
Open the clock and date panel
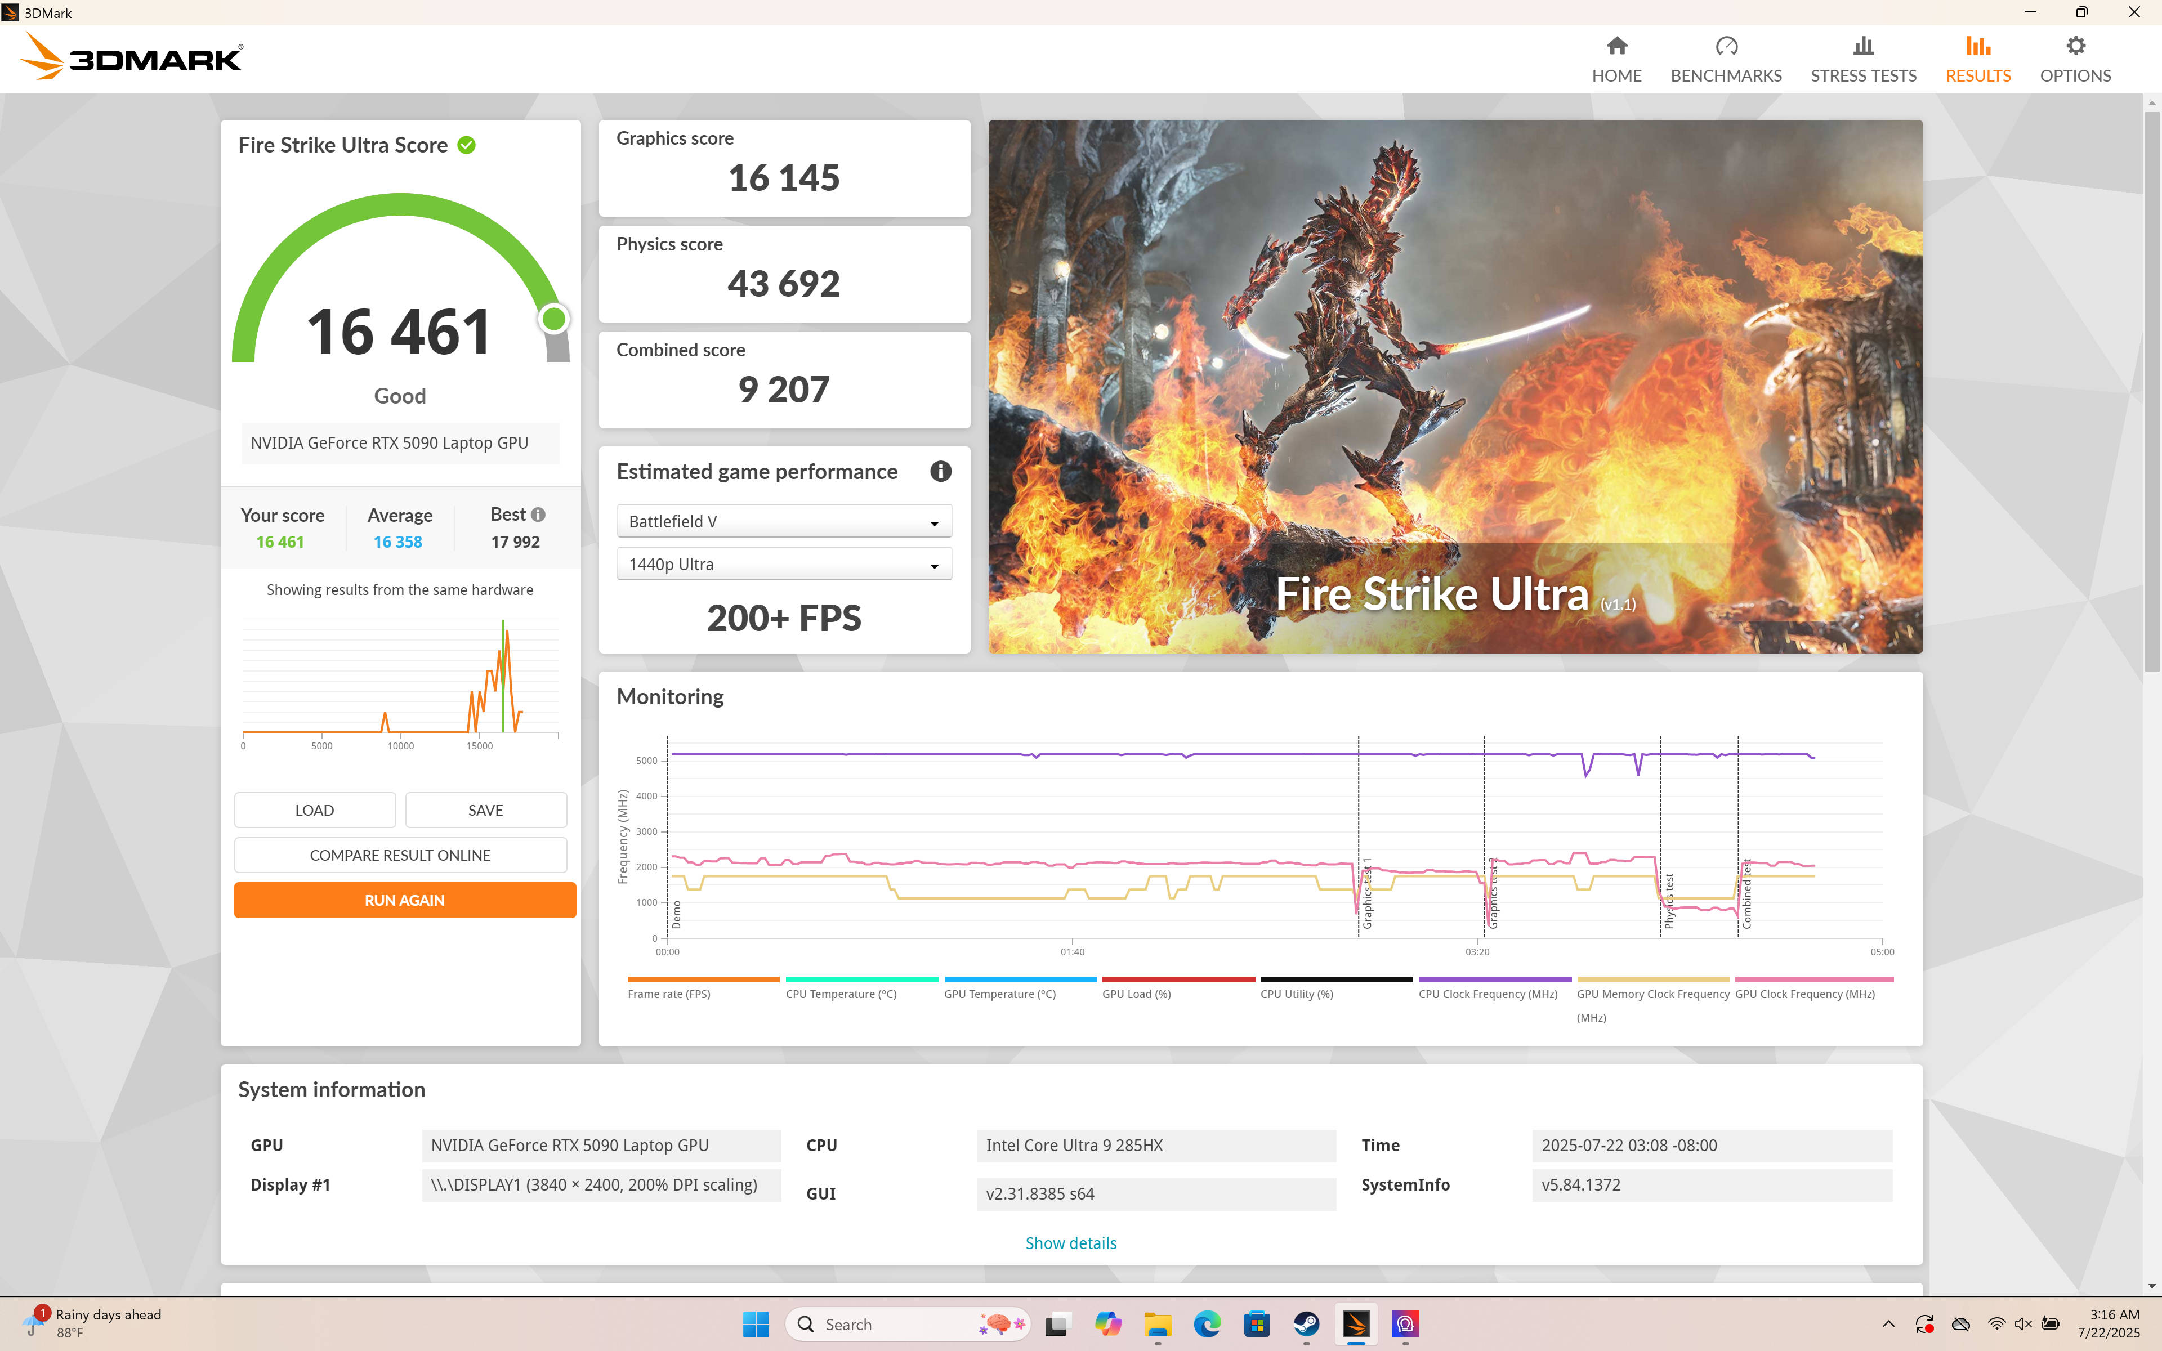tap(2109, 1323)
